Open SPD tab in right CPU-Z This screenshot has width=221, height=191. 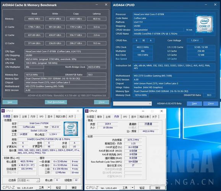click(125, 117)
